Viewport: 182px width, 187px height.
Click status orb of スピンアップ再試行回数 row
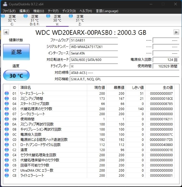coord(7,124)
